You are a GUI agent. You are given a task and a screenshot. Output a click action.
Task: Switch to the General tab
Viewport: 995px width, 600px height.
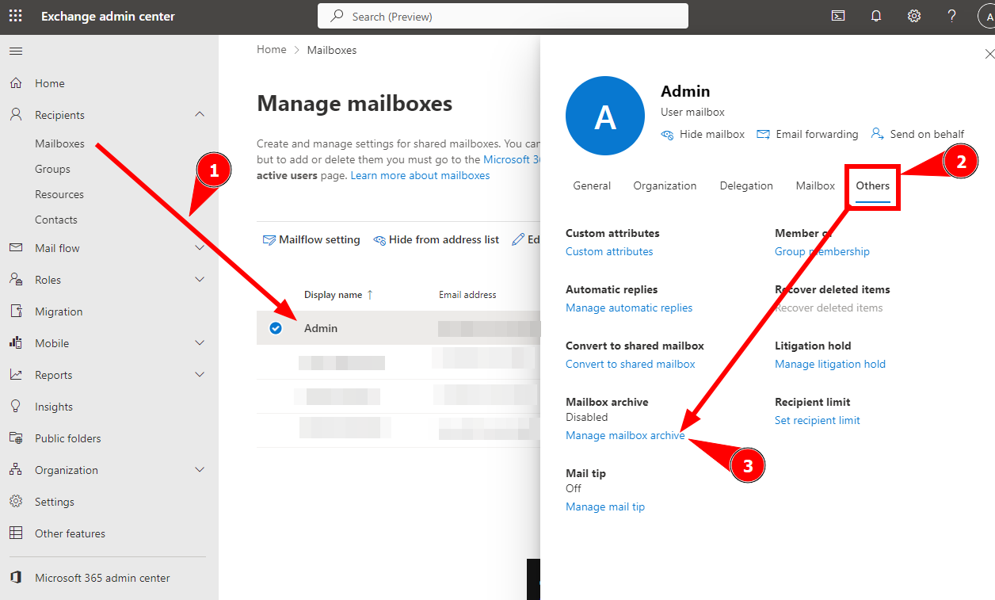tap(592, 185)
